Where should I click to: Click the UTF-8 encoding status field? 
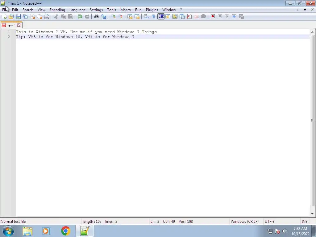point(270,222)
